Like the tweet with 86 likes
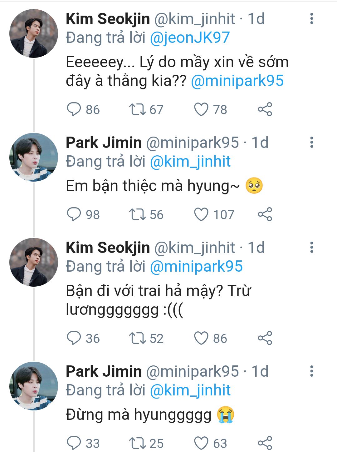337x452 pixels. tap(201, 339)
